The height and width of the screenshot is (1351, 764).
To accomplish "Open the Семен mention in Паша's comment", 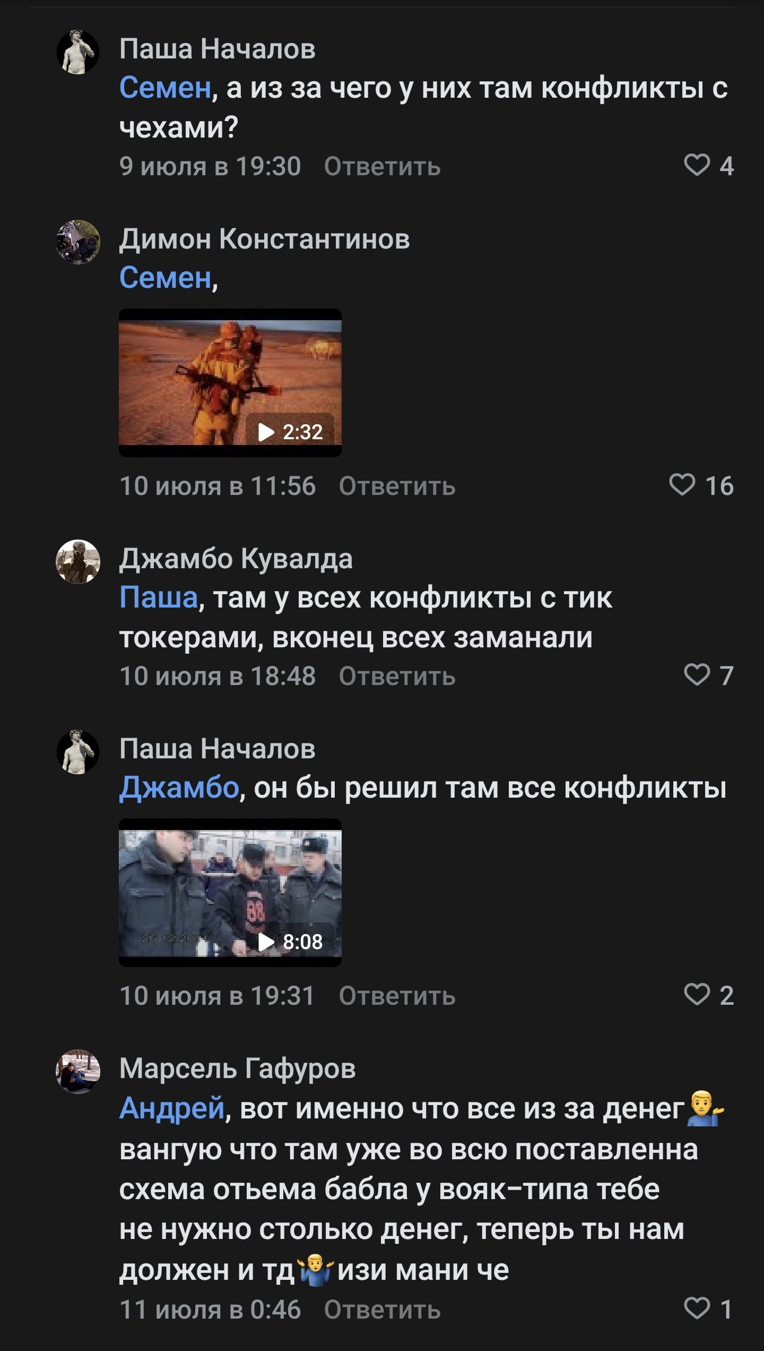I will pos(166,88).
